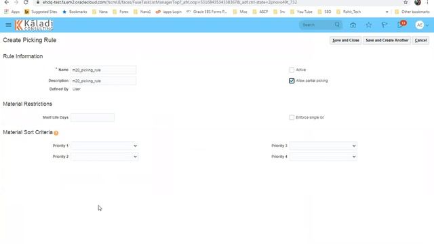The height and width of the screenshot is (244, 434).
Task: Click Save and Close
Action: (x=345, y=41)
